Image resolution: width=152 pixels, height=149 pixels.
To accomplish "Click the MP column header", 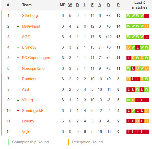I will pyautogui.click(x=63, y=5).
